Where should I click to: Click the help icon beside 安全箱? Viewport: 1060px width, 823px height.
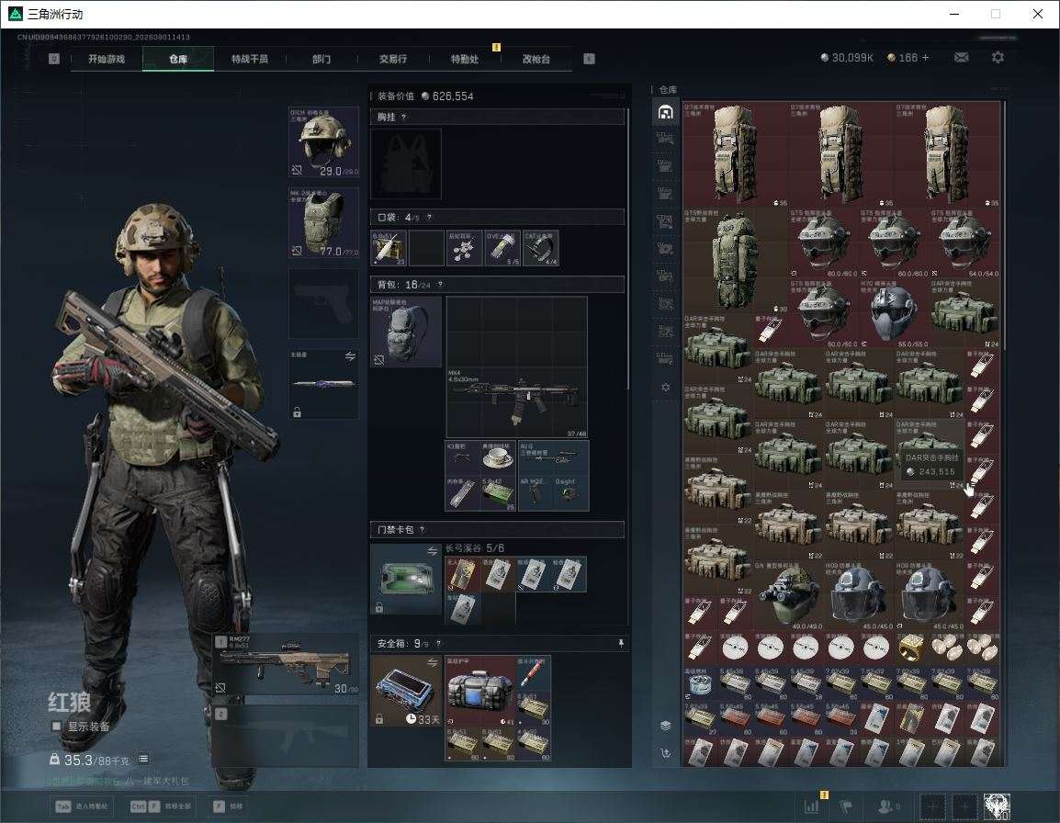coord(438,643)
